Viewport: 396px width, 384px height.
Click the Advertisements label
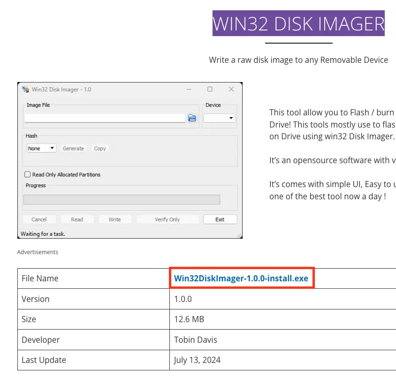[38, 252]
